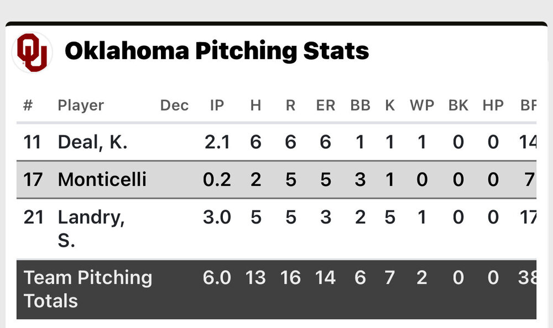Viewport: 553px width, 328px height.
Task: Click the BB column header
Action: (360, 105)
